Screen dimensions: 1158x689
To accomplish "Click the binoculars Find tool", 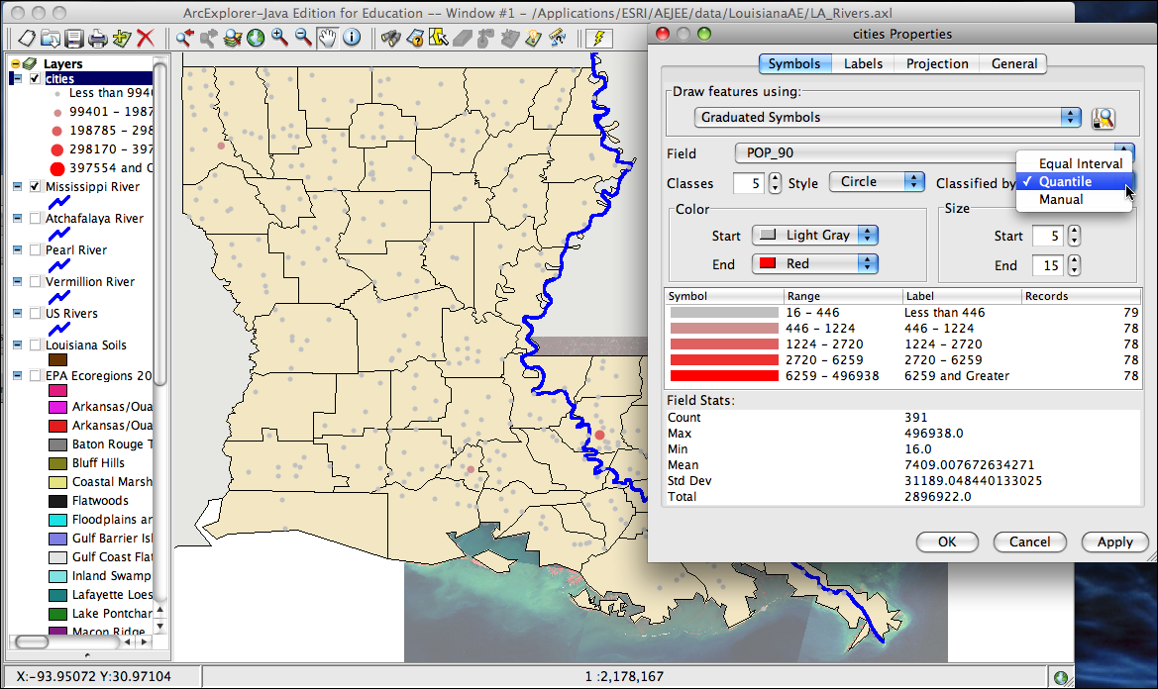I will pyautogui.click(x=389, y=39).
